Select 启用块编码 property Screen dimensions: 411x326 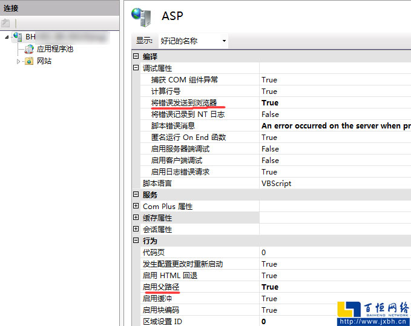161,310
